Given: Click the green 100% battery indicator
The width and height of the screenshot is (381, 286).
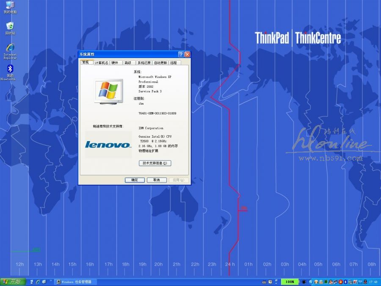Looking at the screenshot, I should [290, 282].
